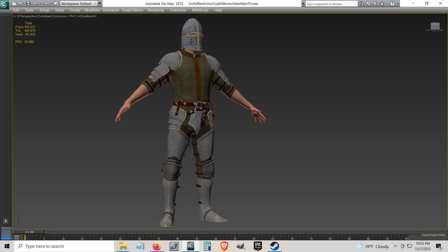This screenshot has width=448, height=252.
Task: Open the Customize menu
Action: [178, 10]
